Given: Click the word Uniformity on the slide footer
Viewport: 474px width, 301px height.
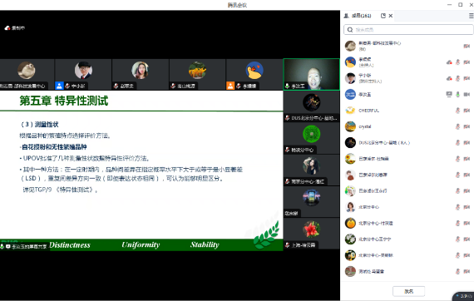Looking at the screenshot, I should click(141, 244).
